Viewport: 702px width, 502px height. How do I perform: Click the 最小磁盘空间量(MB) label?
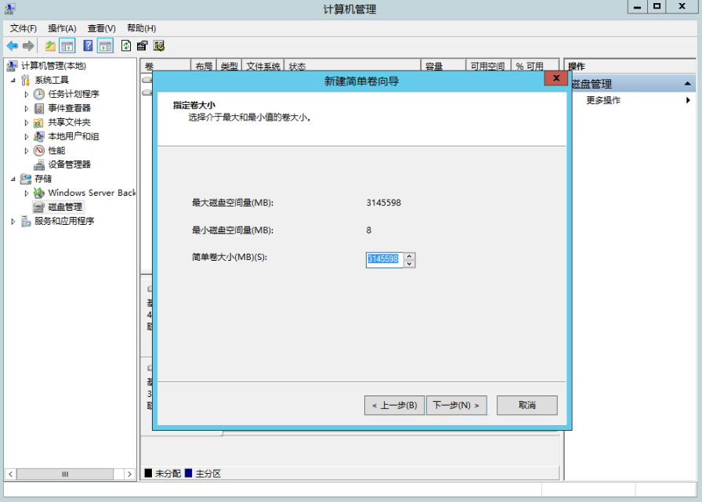(233, 230)
